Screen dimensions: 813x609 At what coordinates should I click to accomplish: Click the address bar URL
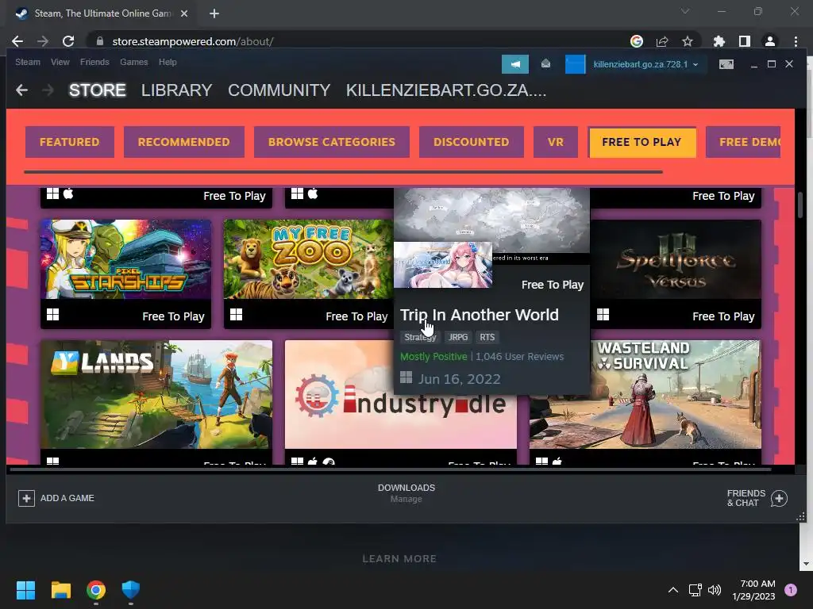[193, 41]
